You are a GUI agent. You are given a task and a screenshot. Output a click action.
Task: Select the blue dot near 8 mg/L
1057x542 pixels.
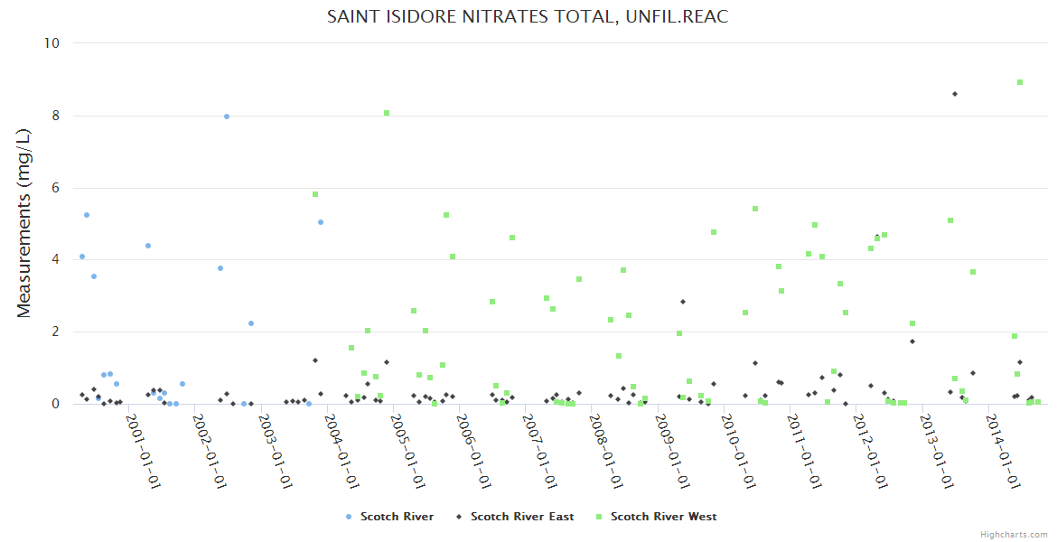(x=227, y=117)
